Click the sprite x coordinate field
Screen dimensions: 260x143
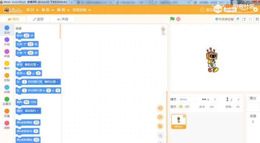click(x=215, y=100)
